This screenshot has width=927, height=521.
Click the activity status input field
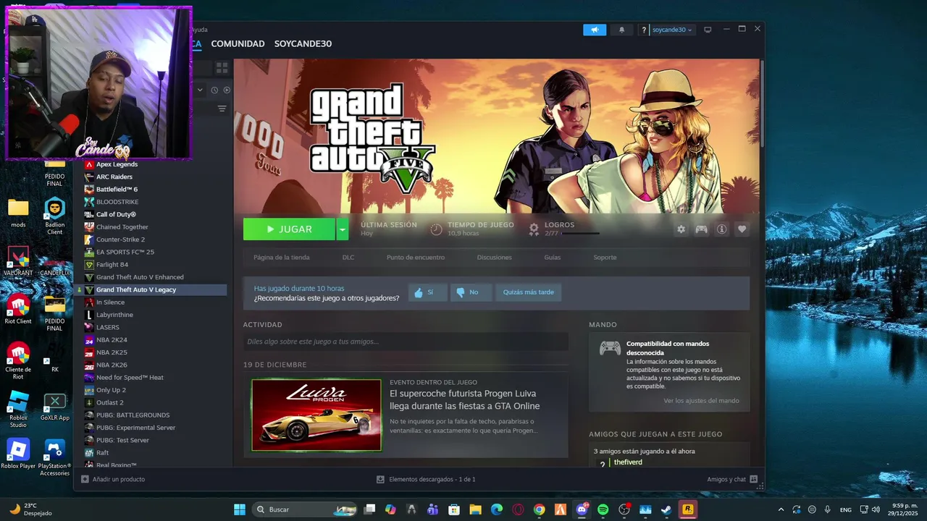pos(406,342)
